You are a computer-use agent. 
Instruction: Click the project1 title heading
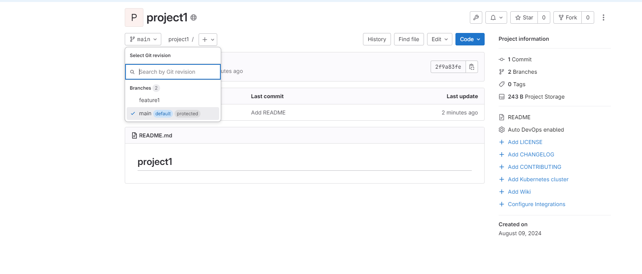(x=167, y=17)
